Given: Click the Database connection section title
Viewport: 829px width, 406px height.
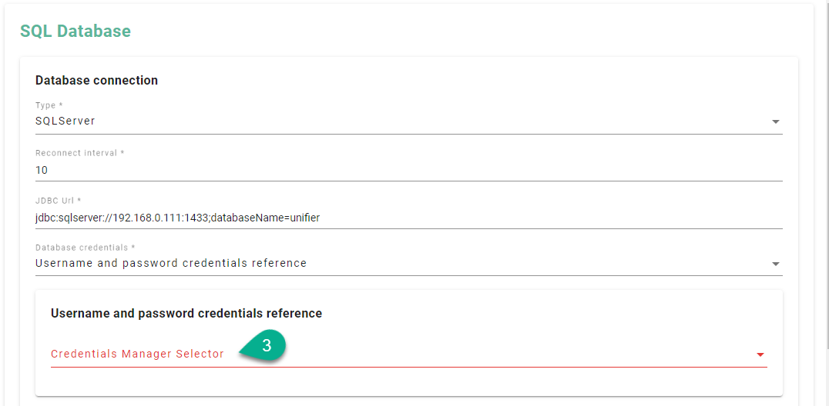Looking at the screenshot, I should [x=96, y=80].
